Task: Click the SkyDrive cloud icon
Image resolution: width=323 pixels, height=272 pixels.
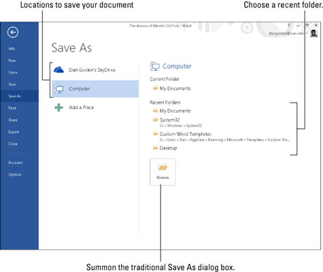Action: (x=58, y=69)
